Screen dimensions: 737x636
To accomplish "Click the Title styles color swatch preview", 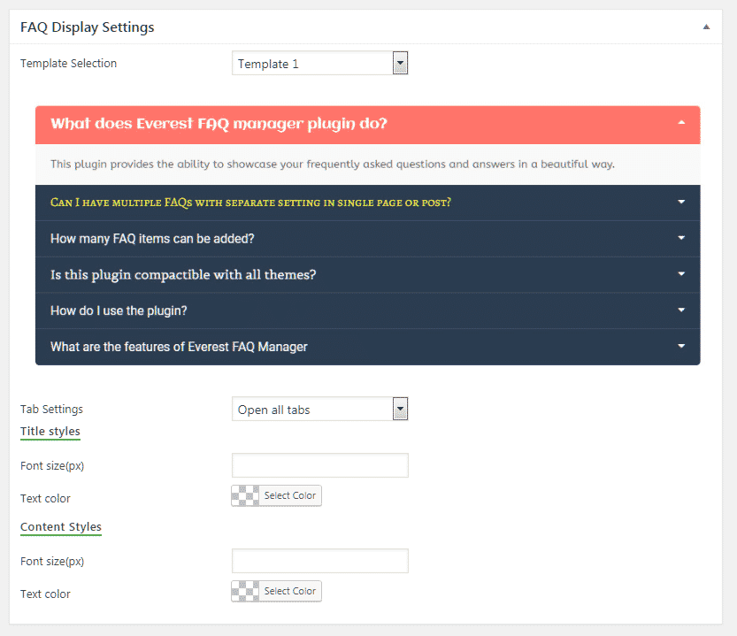I will coord(245,495).
